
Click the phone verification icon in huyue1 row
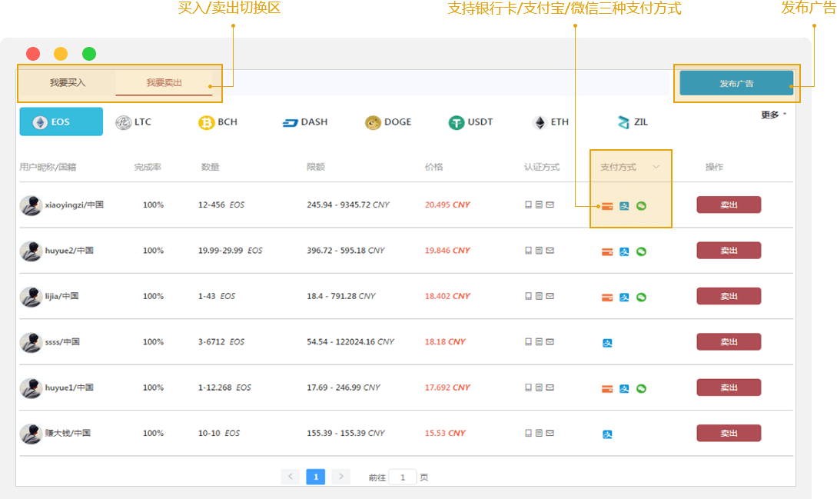tap(528, 388)
